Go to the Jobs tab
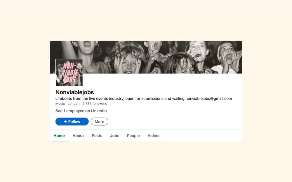 (x=114, y=136)
